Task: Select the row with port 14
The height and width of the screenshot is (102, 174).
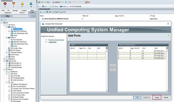Action: pyautogui.click(x=142, y=54)
